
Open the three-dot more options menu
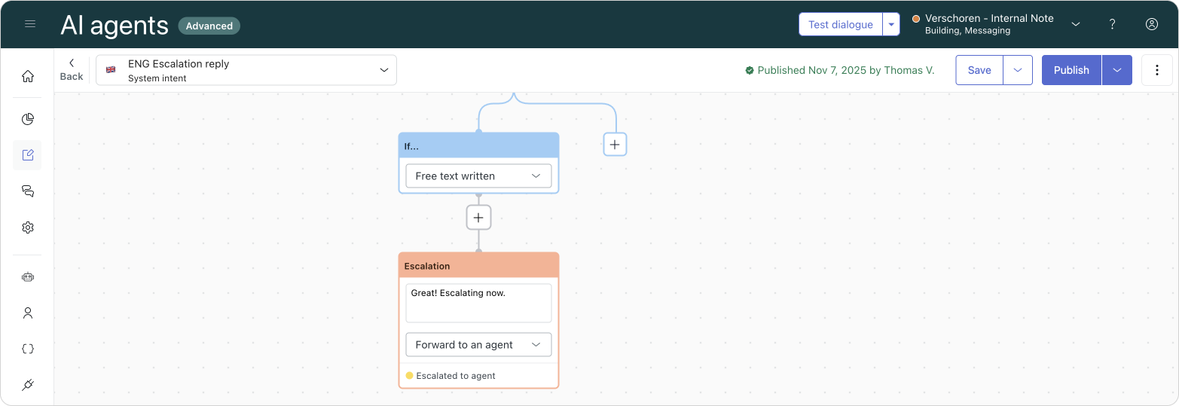pos(1156,70)
